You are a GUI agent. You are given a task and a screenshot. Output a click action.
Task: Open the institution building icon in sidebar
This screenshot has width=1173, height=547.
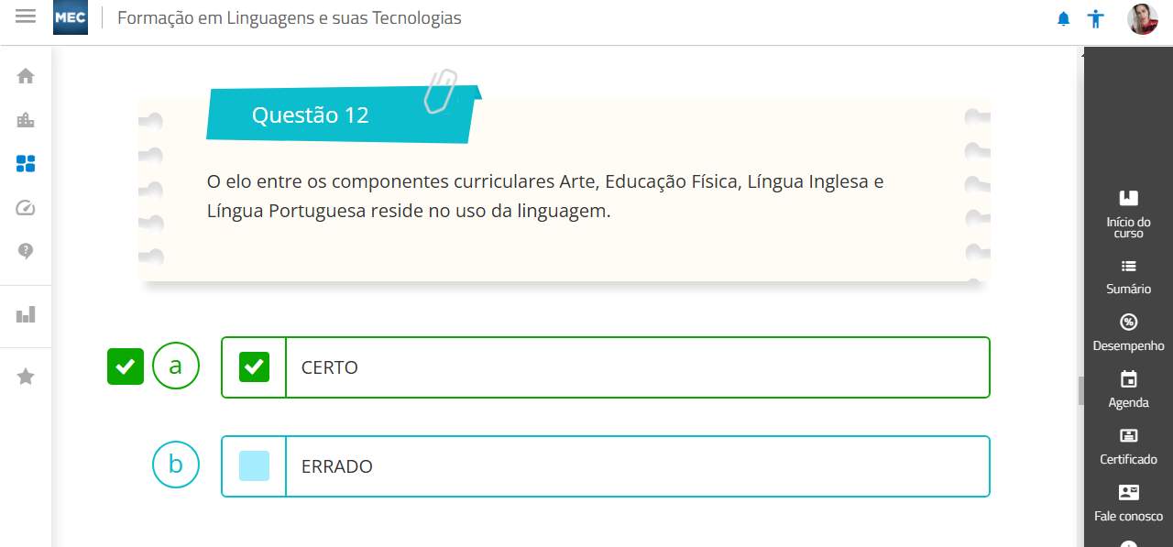[26, 120]
